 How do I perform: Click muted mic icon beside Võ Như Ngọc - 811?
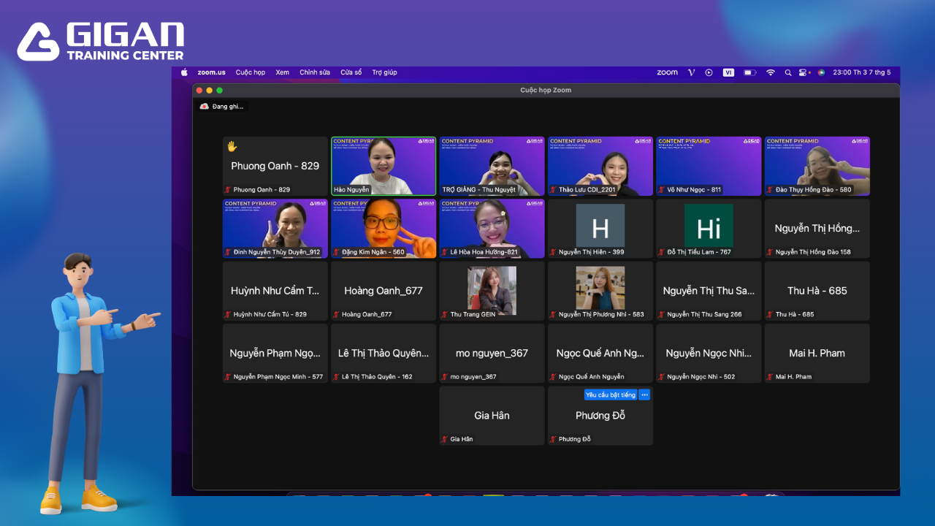pyautogui.click(x=661, y=190)
